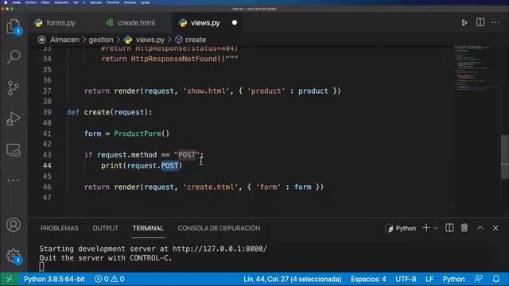Open the Run and Debug view
Viewport: 509px width, 286px height.
[x=14, y=118]
